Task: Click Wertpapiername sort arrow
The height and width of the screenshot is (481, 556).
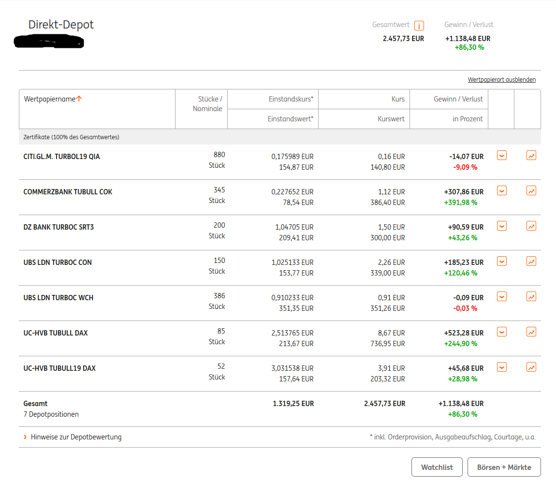Action: [x=79, y=99]
